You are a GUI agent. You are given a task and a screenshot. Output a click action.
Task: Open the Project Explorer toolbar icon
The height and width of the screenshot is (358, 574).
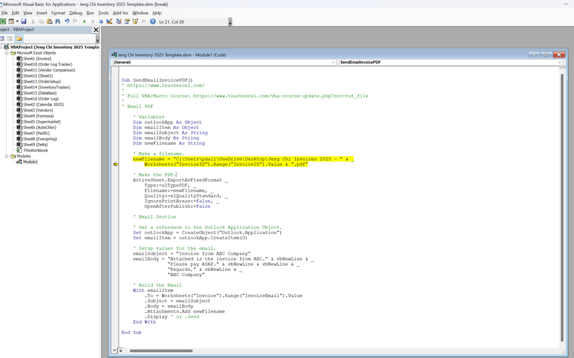[119, 21]
